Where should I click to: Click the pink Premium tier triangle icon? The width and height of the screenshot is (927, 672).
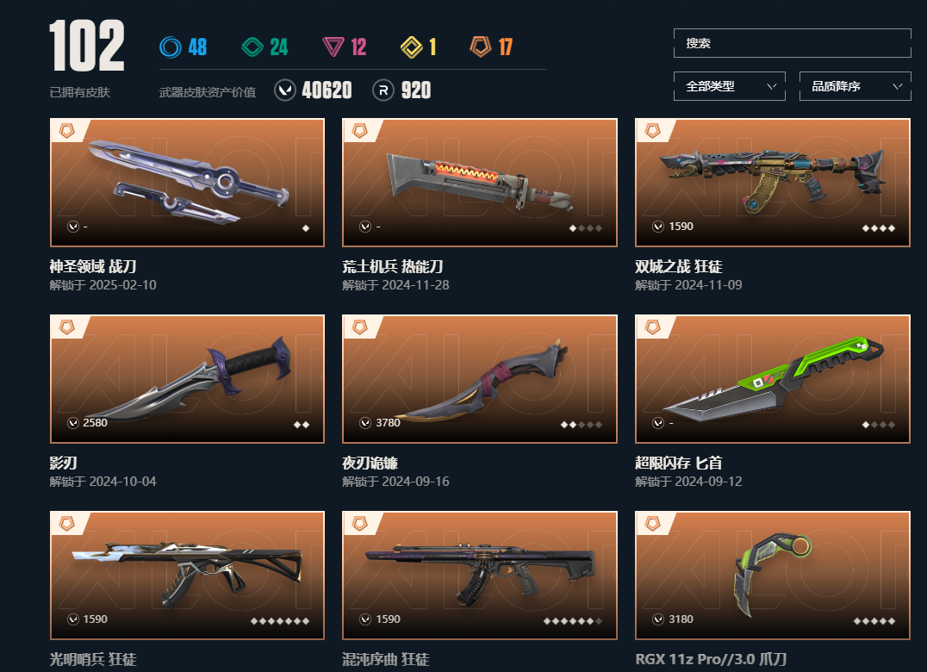point(333,47)
